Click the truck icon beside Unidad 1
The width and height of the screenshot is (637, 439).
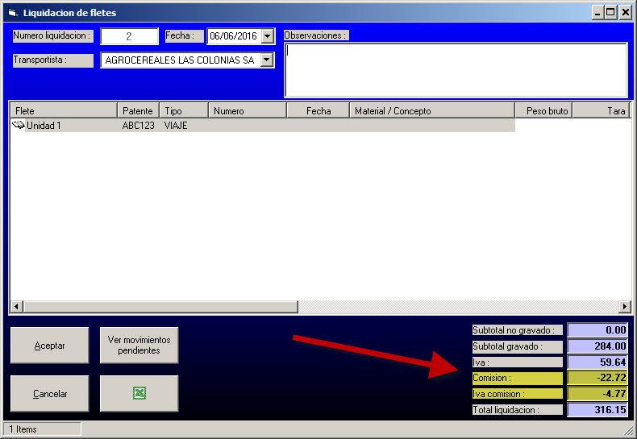tap(19, 126)
